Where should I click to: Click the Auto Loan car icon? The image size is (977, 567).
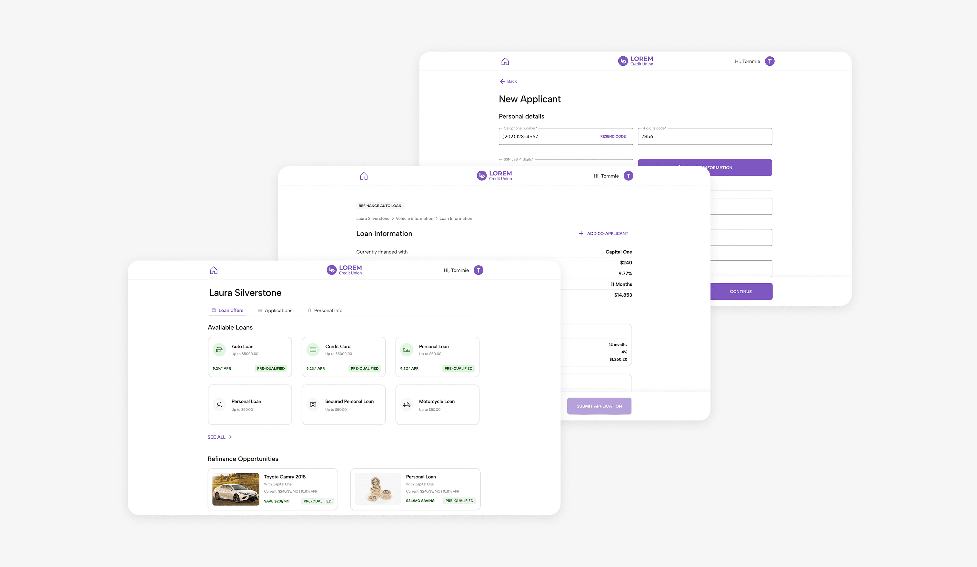[219, 350]
